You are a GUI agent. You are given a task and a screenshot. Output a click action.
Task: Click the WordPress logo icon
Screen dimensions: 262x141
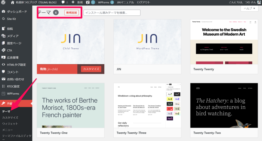click(x=3, y=2)
